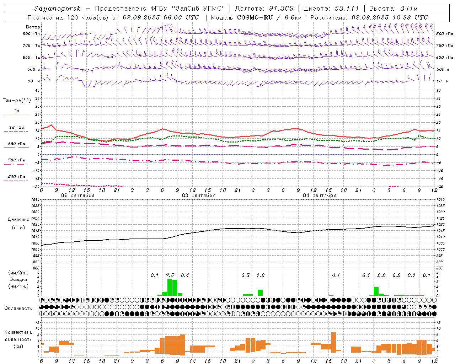Select the "Прогноз на 120 часа(ов)" forecast text

[x=68, y=17]
